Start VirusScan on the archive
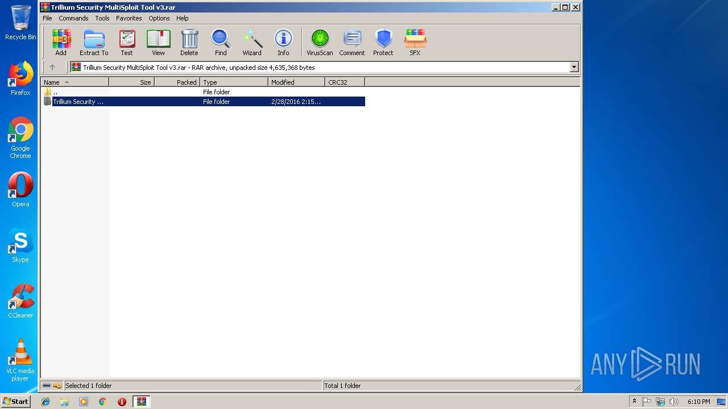 (320, 43)
